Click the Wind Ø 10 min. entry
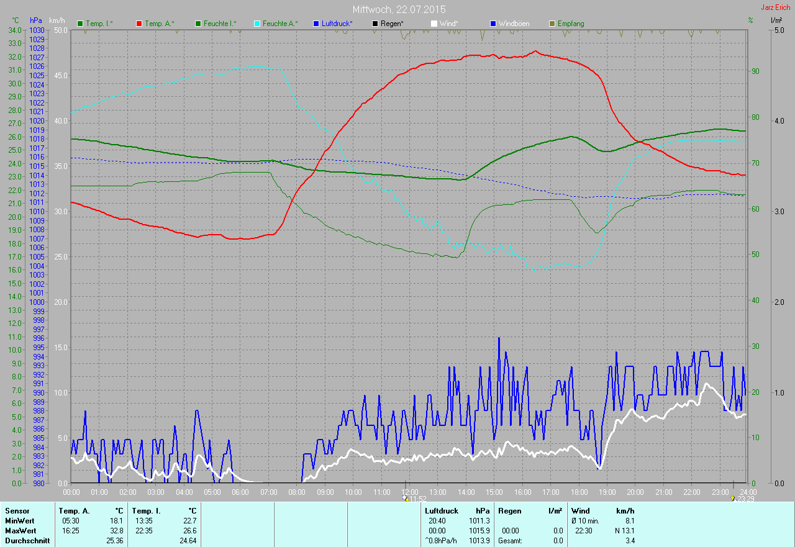Screen dimensions: 795x547 585,521
